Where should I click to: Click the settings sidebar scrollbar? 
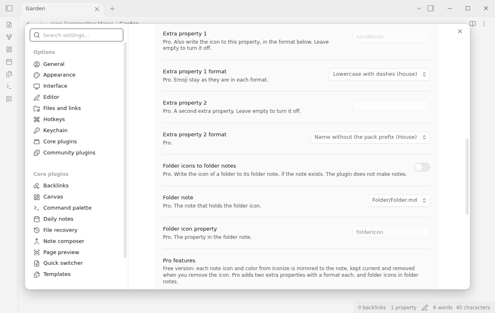click(x=125, y=150)
